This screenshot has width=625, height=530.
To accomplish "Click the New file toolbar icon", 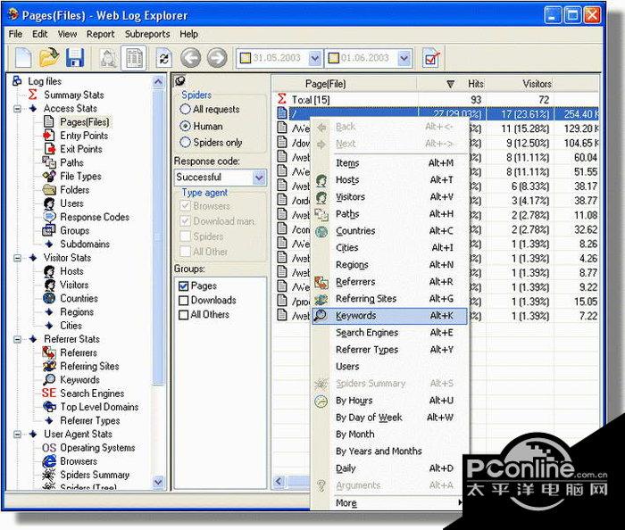I will pos(23,58).
